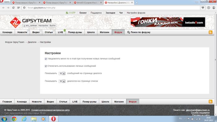
Task: Go to Форум GipsyTeam breadcrumb
Action: (15, 42)
